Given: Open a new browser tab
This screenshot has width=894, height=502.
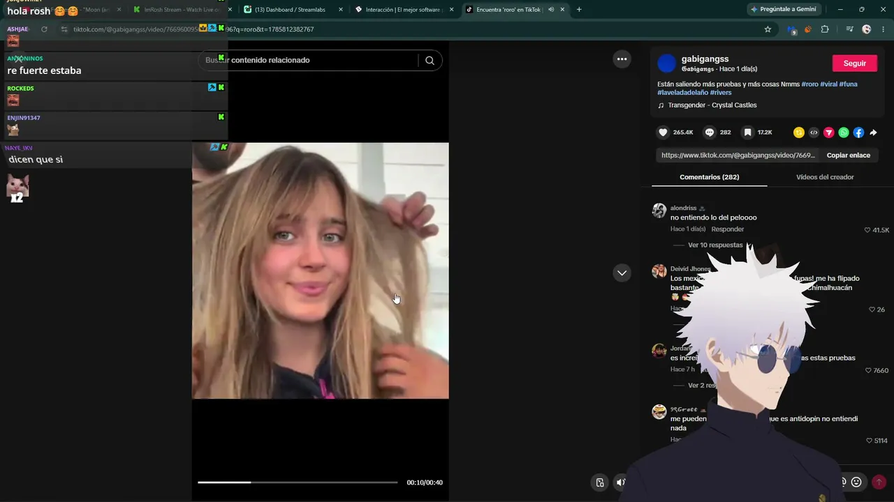Looking at the screenshot, I should (x=579, y=9).
